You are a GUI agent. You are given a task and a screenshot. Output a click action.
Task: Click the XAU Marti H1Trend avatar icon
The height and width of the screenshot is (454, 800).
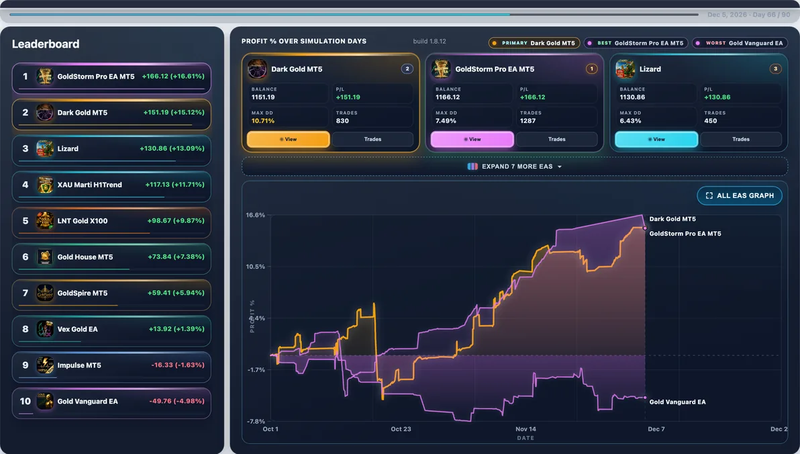45,185
